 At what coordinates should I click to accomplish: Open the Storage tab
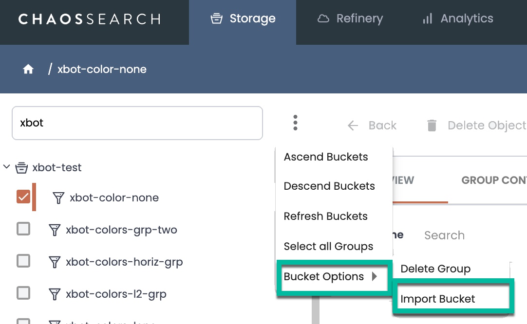[x=243, y=22]
